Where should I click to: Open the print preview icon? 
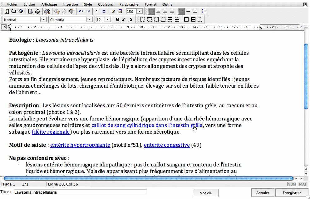click(x=31, y=12)
